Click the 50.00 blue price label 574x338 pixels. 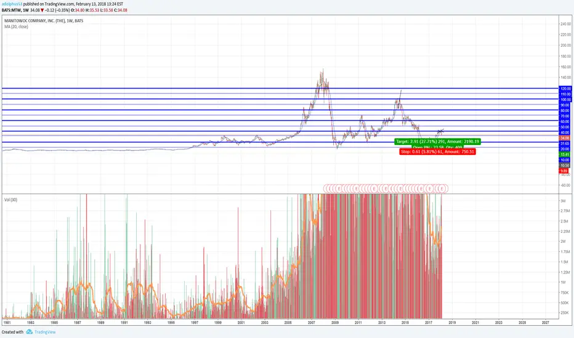(x=565, y=127)
